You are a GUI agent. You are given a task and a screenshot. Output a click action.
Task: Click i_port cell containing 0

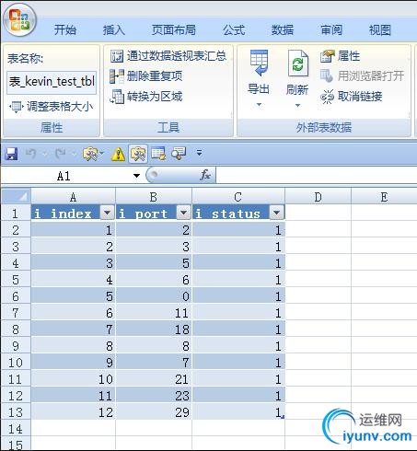[154, 296]
